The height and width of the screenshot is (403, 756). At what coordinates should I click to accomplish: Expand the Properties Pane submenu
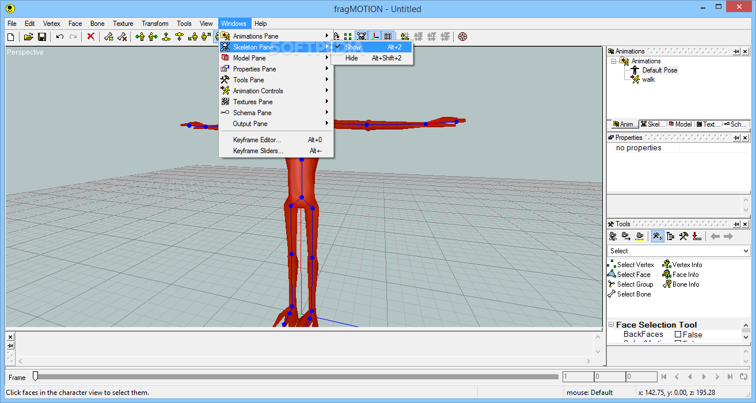[x=276, y=69]
